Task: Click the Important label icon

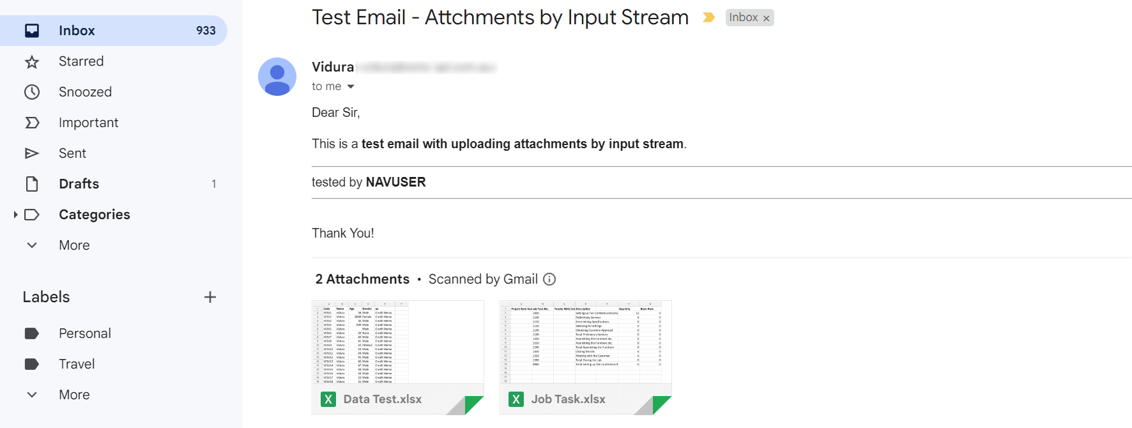Action: pos(31,122)
